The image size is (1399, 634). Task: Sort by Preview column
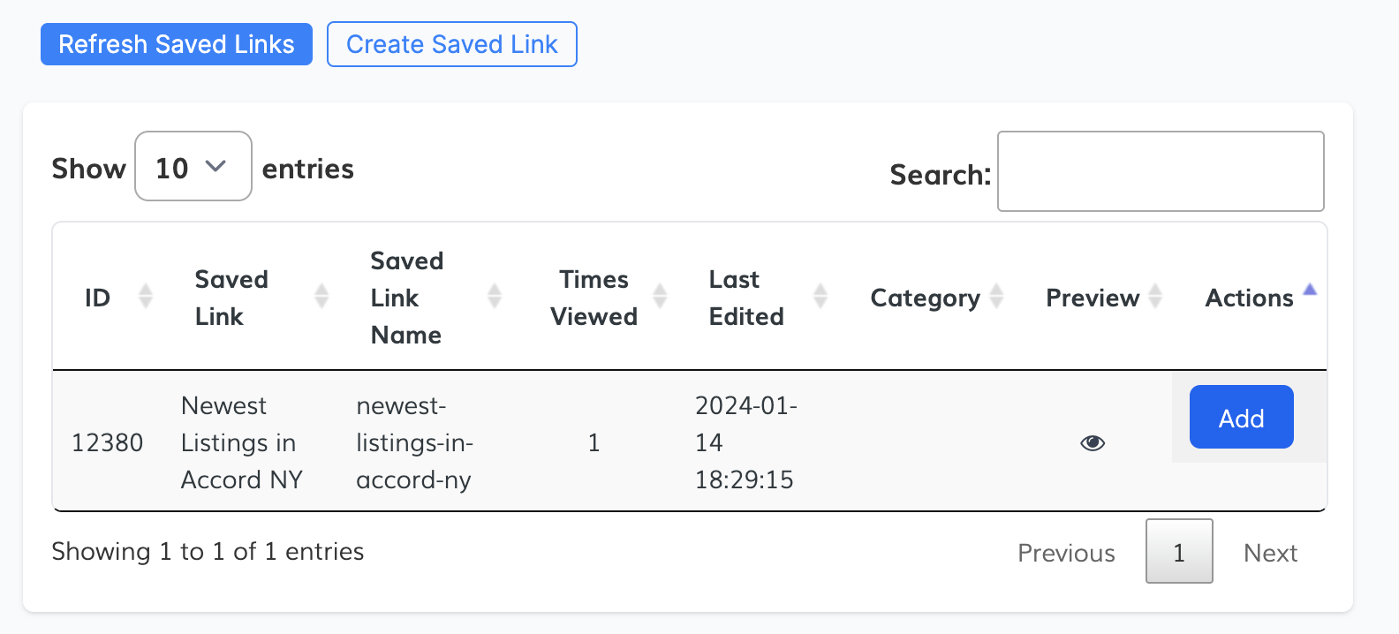1155,297
